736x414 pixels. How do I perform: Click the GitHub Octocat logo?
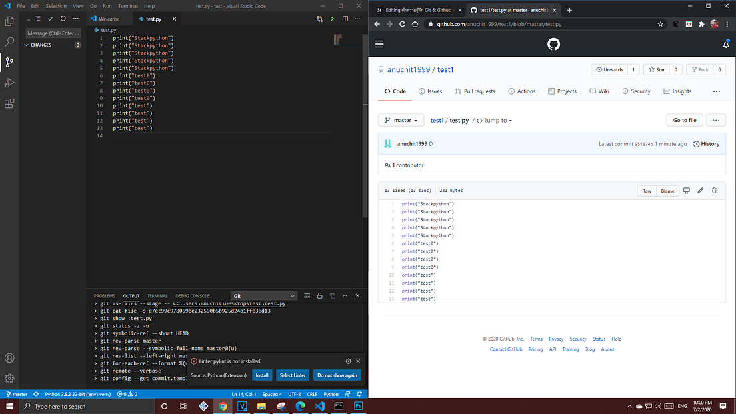pos(553,44)
